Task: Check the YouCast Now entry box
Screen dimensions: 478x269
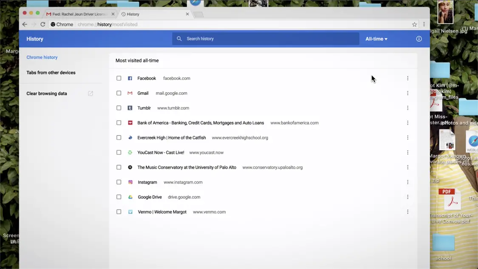Action: coord(119,153)
